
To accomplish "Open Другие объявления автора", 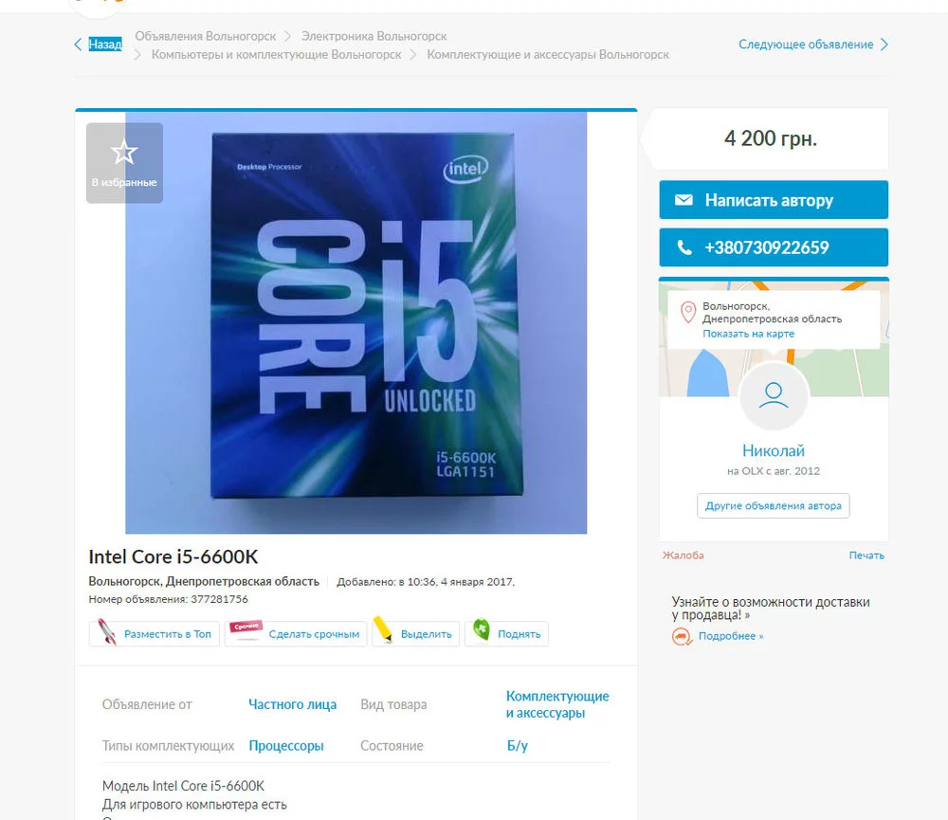I will point(774,505).
